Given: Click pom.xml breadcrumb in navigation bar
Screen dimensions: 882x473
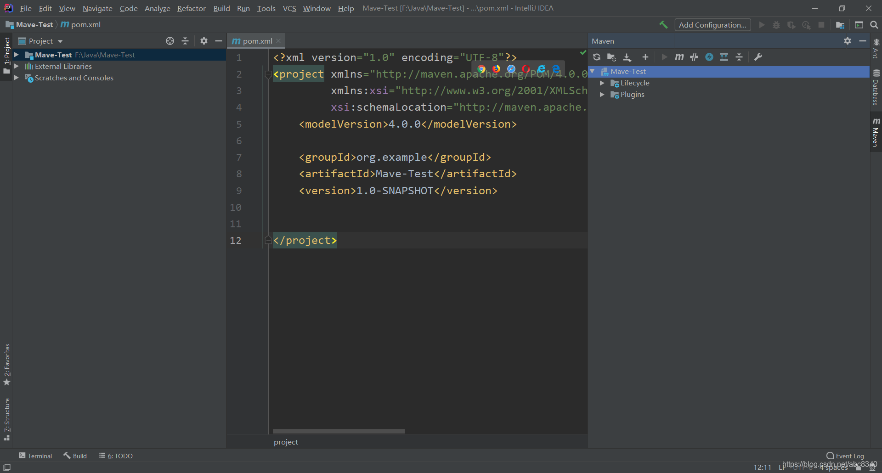Looking at the screenshot, I should point(81,25).
